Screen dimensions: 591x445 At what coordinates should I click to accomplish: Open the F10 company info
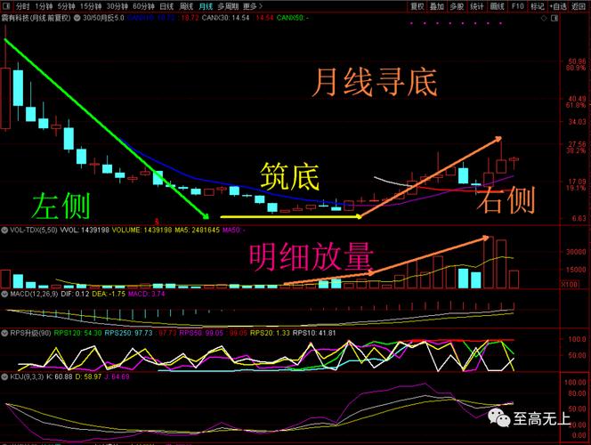(x=517, y=6)
